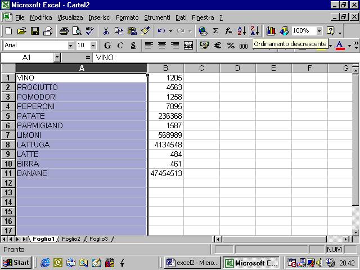Image resolution: width=360 pixels, height=270 pixels.
Task: Open an existing file with folder icon
Action: [x=22, y=31]
